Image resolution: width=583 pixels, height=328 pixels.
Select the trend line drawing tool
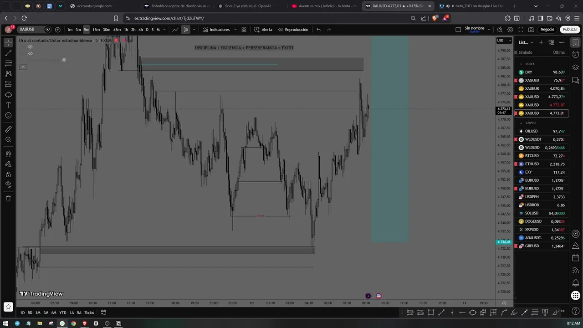(8, 53)
